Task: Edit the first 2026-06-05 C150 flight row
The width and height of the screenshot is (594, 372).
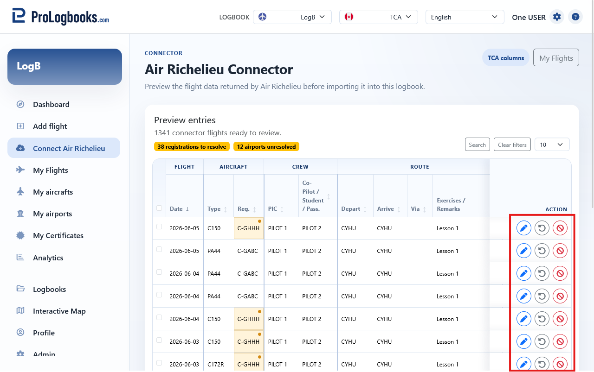Action: tap(524, 228)
